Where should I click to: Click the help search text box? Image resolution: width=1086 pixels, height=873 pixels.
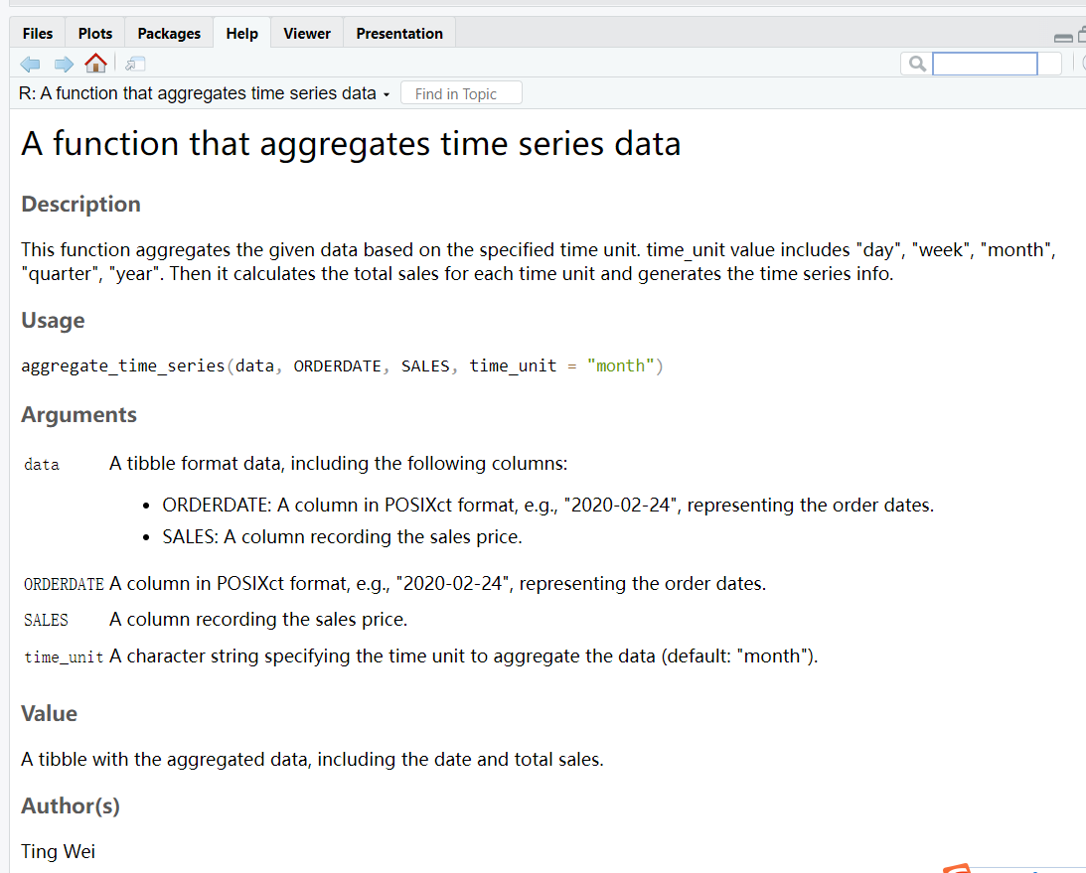click(x=985, y=64)
